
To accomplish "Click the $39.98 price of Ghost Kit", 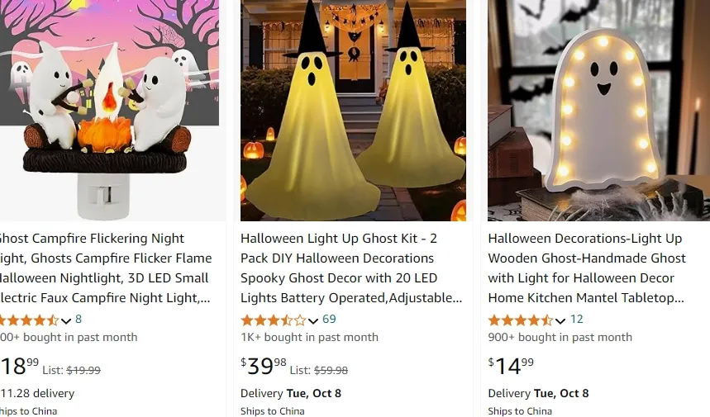I will [x=264, y=366].
